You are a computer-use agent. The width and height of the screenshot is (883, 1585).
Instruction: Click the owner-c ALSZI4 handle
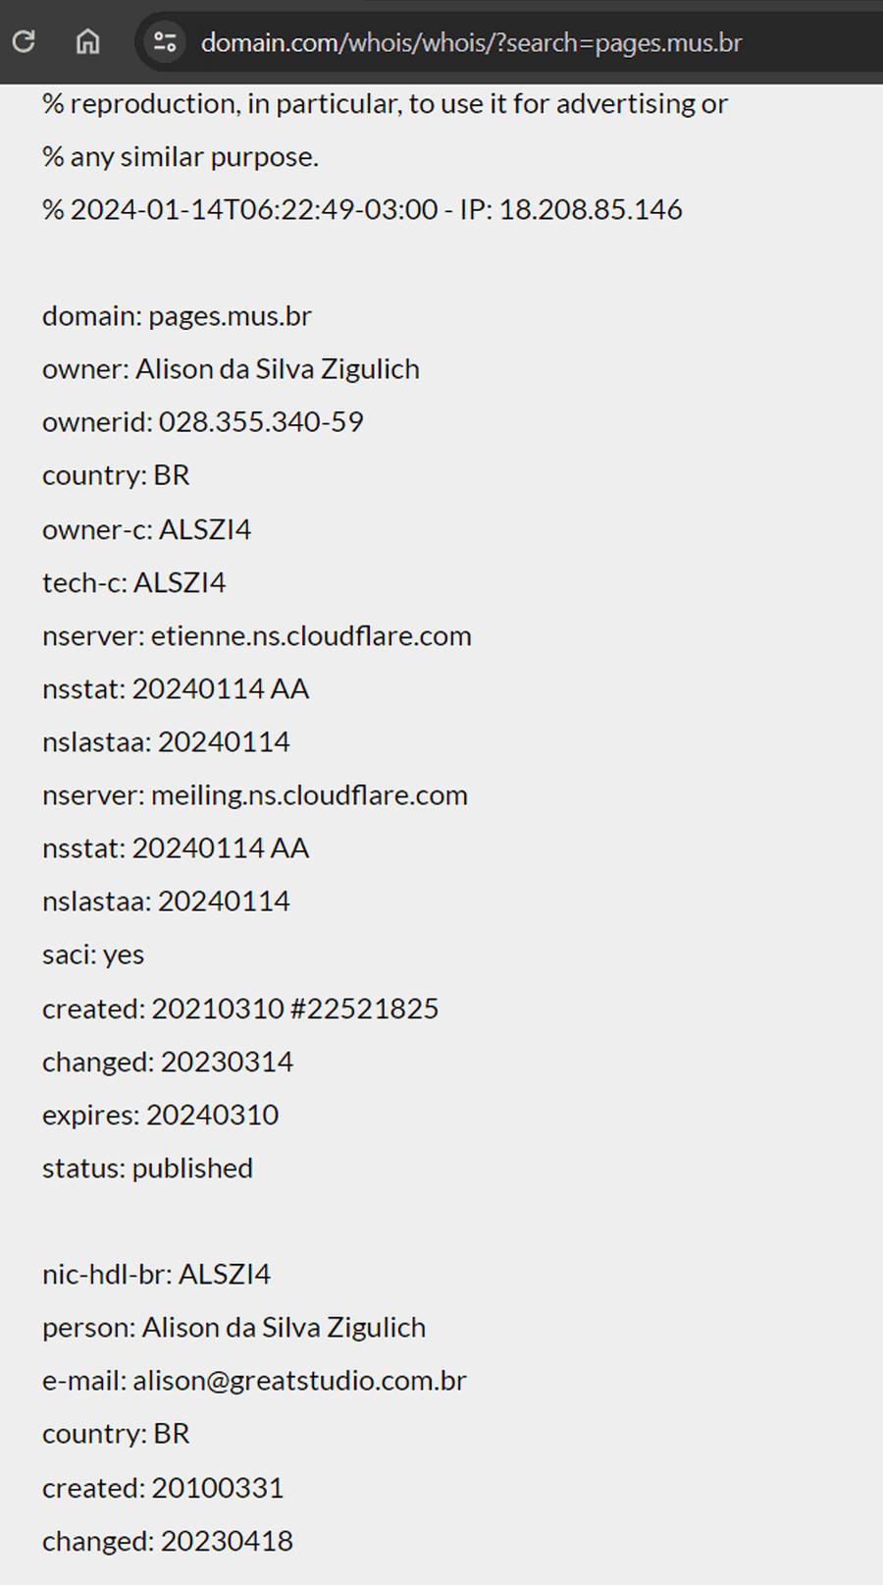pyautogui.click(x=205, y=530)
